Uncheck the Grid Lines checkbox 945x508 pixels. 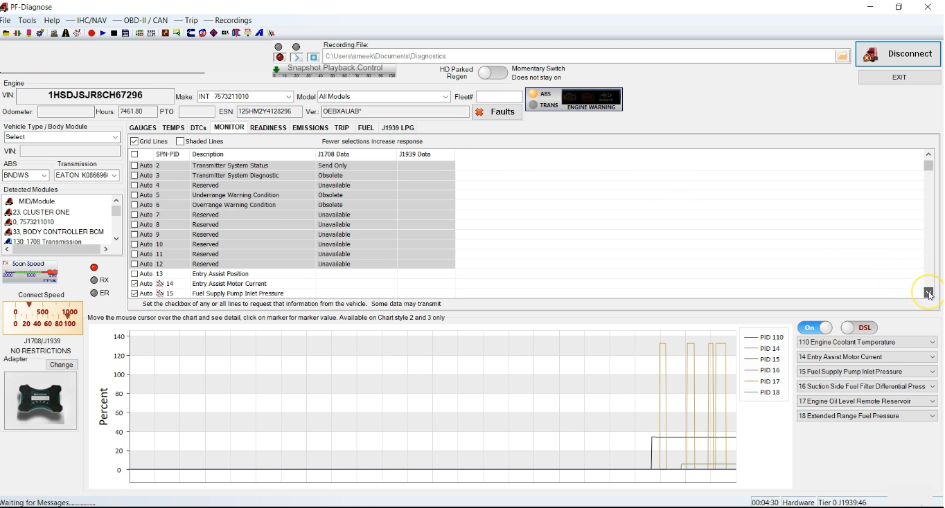(x=134, y=141)
